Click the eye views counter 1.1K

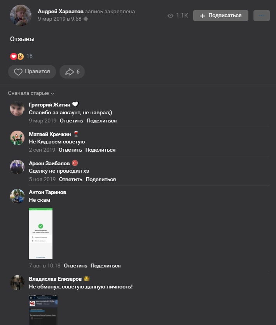click(178, 16)
